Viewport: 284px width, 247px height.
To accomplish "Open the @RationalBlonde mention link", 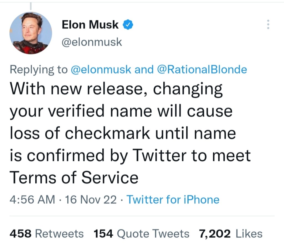I will (202, 70).
